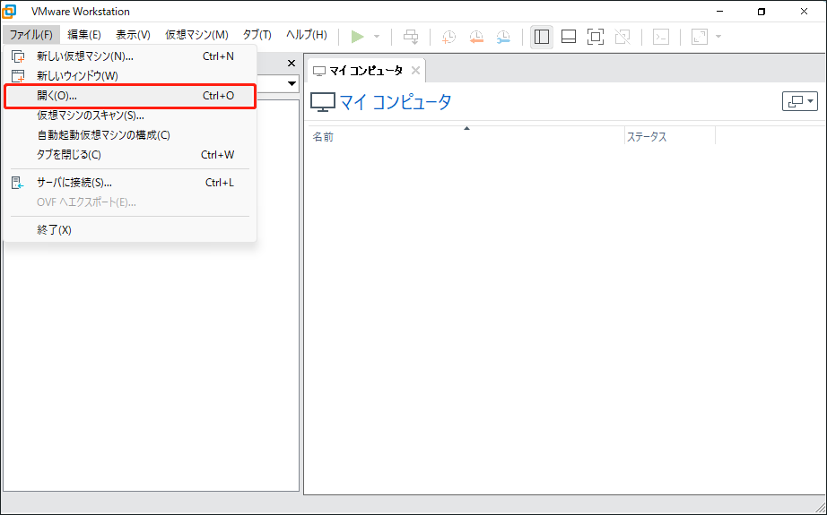
Task: Open the ファイル(F) menu
Action: 31,35
